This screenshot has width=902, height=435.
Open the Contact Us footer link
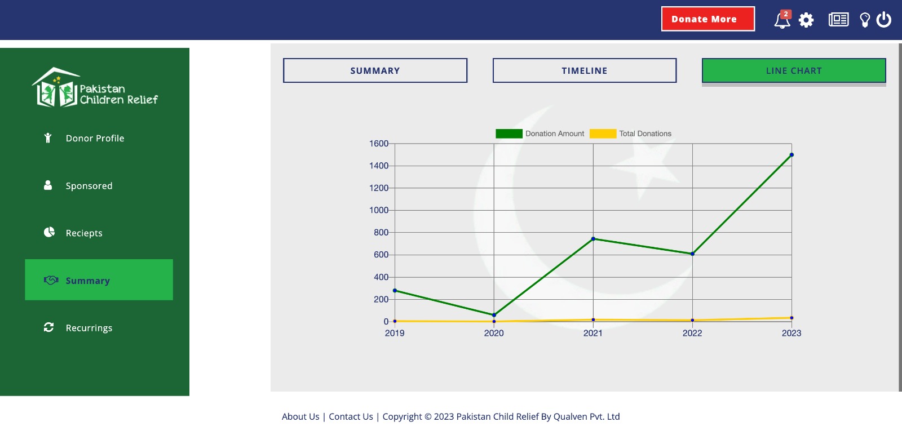(x=351, y=416)
